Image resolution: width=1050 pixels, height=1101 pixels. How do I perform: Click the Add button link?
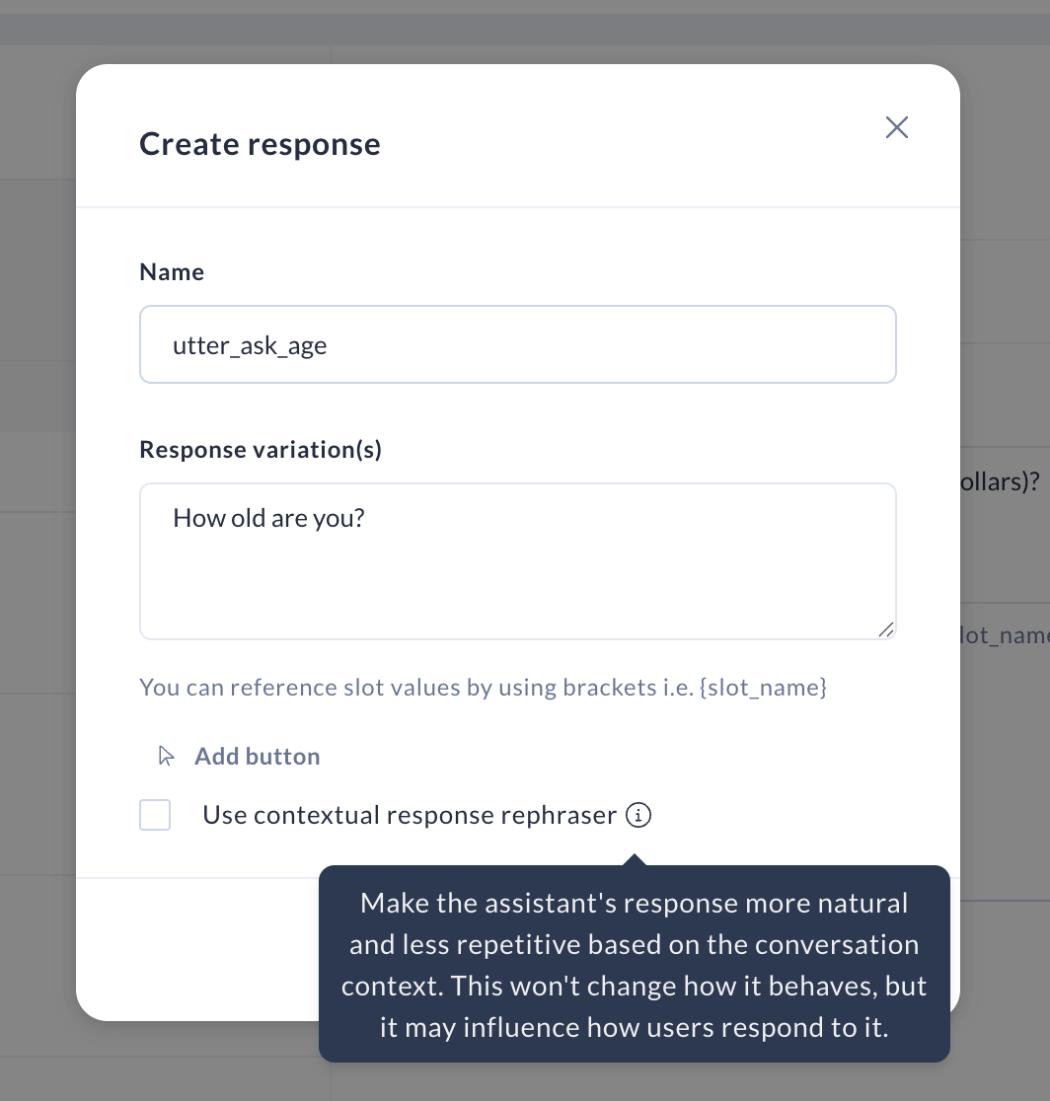coord(257,757)
